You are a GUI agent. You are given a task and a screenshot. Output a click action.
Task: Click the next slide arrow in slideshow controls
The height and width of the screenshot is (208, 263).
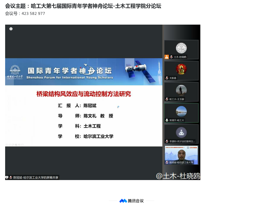click(10, 145)
